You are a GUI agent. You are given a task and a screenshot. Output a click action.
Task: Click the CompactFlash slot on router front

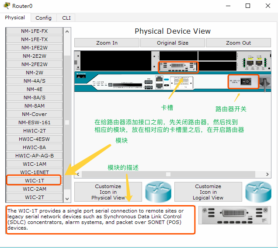point(127,85)
